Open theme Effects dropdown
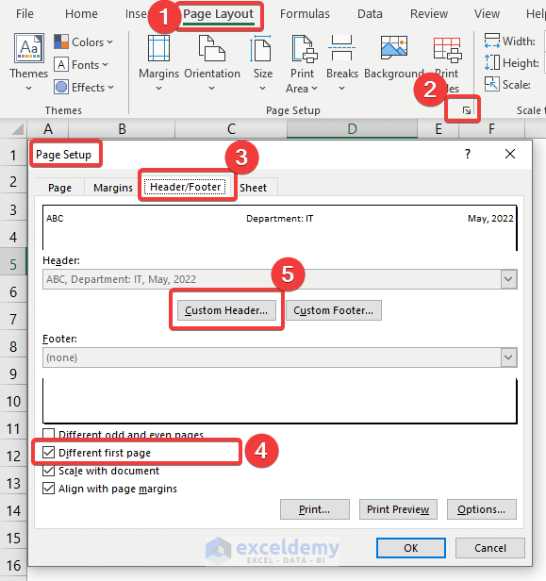 coord(84,88)
